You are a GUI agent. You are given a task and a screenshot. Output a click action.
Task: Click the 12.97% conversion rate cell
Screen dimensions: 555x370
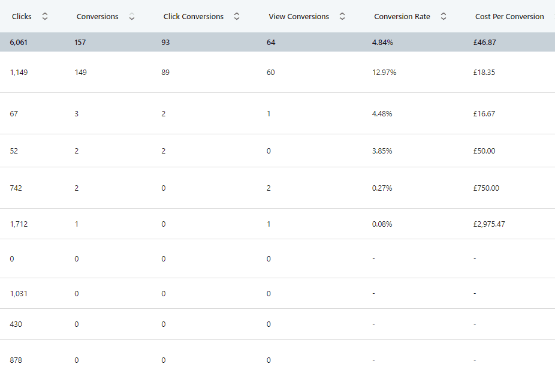384,72
